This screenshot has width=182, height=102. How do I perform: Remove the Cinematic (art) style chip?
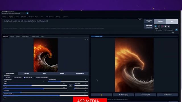coord(165,30)
